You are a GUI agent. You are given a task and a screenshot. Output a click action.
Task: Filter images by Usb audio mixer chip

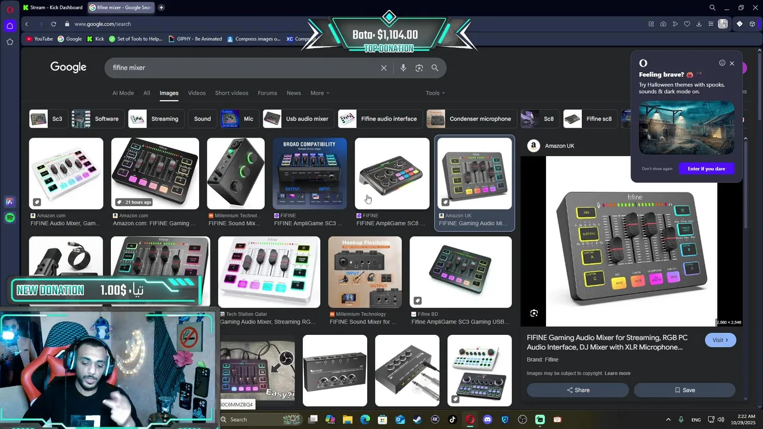click(x=298, y=119)
